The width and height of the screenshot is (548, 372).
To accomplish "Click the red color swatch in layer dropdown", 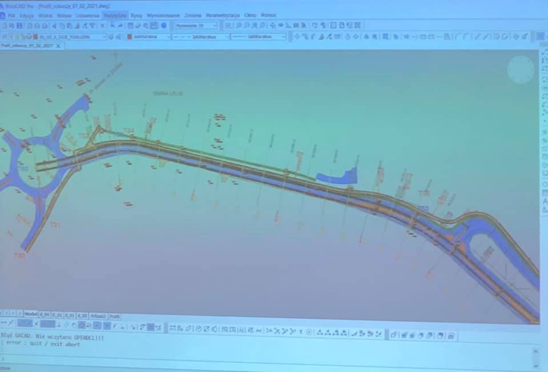I will [x=34, y=37].
